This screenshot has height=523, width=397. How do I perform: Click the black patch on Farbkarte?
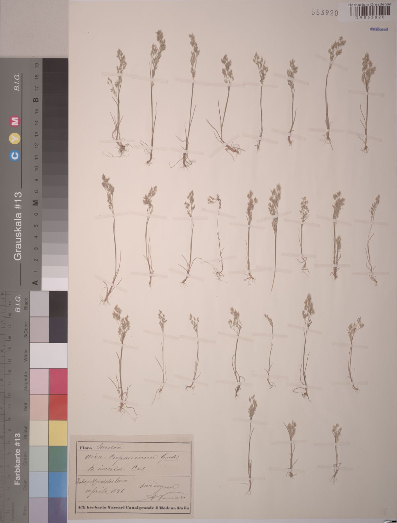pyautogui.click(x=58, y=304)
